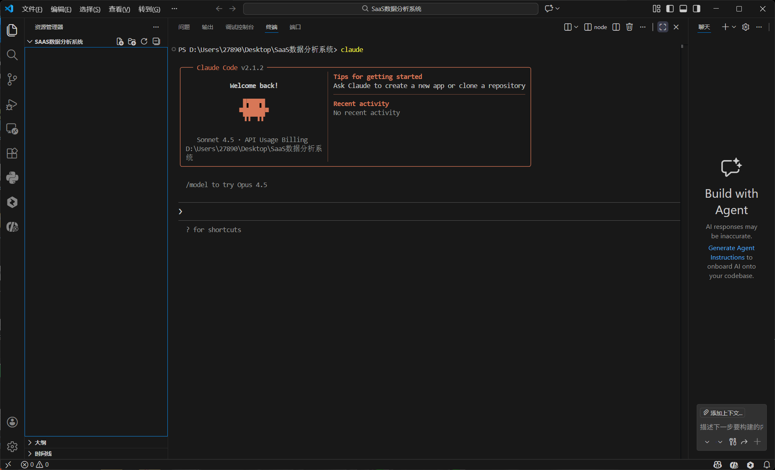Create a new file in SAAS数据分析系统 folder
Screen dimensions: 775x470
(120, 41)
